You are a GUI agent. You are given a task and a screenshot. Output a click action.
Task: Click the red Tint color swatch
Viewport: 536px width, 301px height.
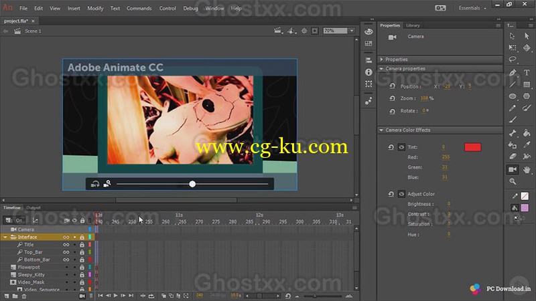point(473,147)
